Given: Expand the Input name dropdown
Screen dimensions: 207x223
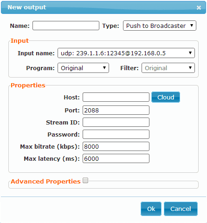Looking at the screenshot, I should [126, 53].
